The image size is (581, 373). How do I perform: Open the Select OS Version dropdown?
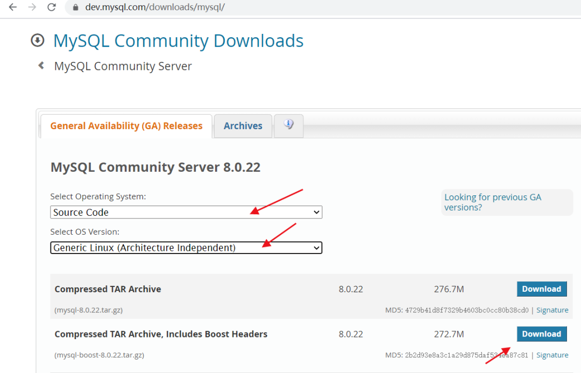(x=186, y=248)
